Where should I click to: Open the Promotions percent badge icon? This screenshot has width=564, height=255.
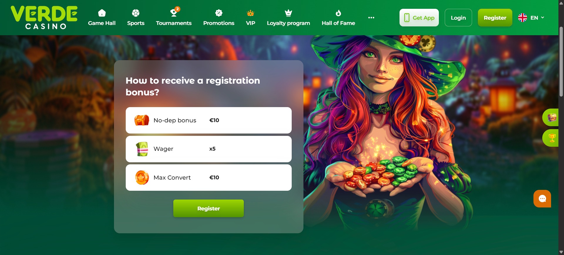point(219,13)
